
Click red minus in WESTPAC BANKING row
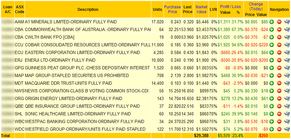click(x=279, y=121)
